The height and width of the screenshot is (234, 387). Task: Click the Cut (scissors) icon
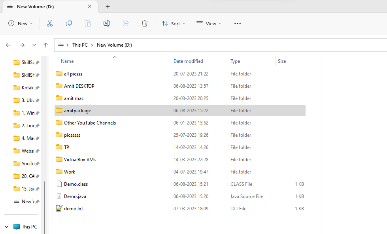50,23
